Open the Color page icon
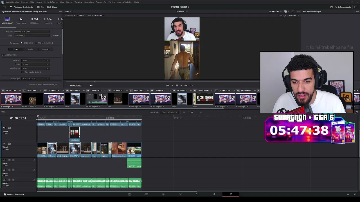This screenshot has height=202, width=360. [x=197, y=194]
